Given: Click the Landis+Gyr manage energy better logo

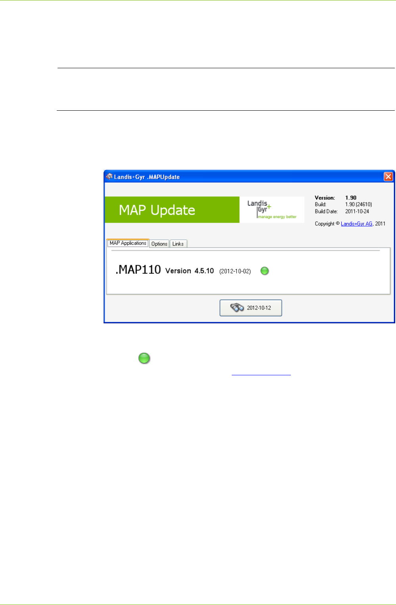Looking at the screenshot, I should [x=272, y=209].
